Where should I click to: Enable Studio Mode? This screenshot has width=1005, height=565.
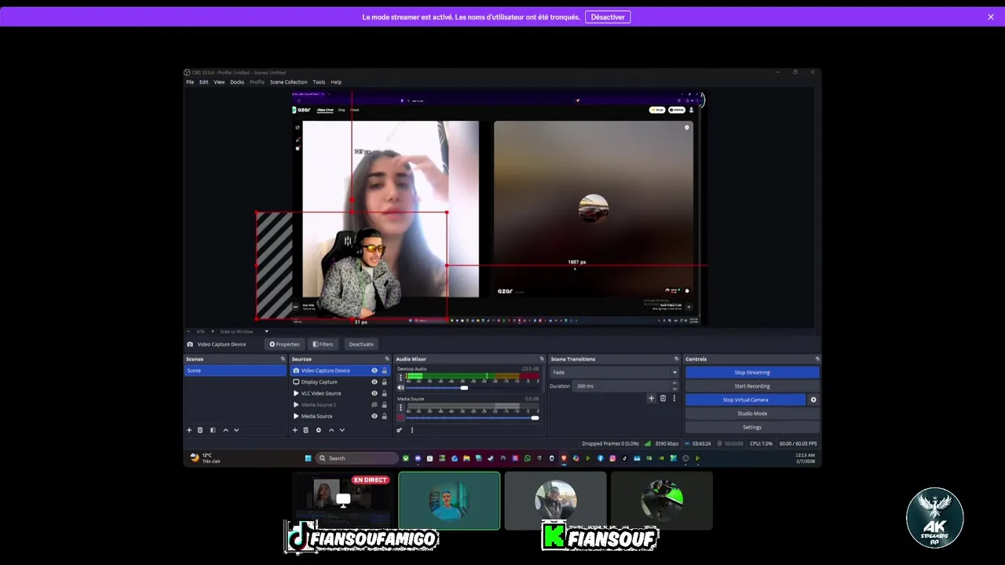752,414
